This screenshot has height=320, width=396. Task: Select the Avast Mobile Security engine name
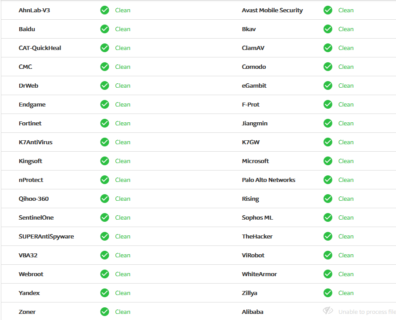click(272, 10)
